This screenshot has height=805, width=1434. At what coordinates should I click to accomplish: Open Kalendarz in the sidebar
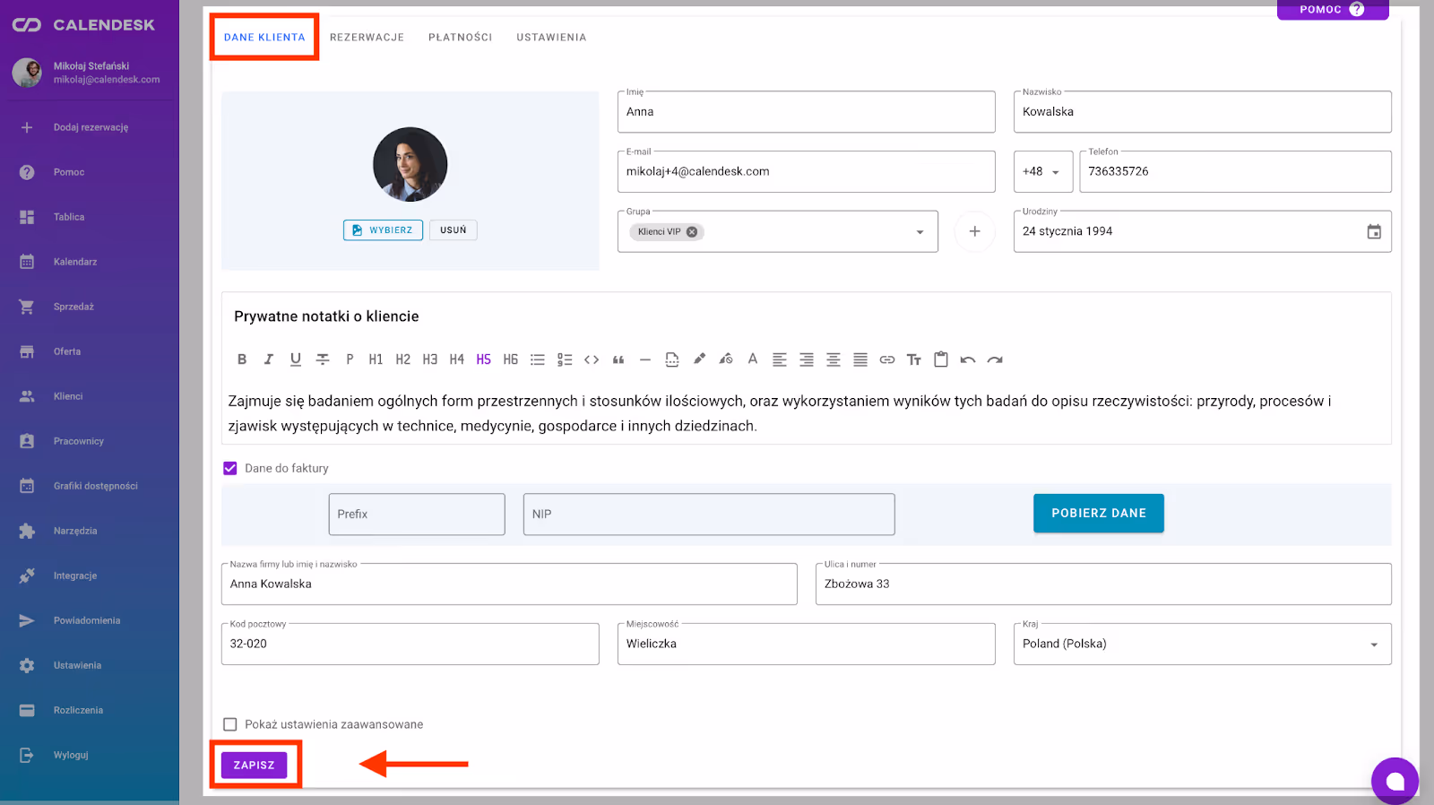(90, 262)
